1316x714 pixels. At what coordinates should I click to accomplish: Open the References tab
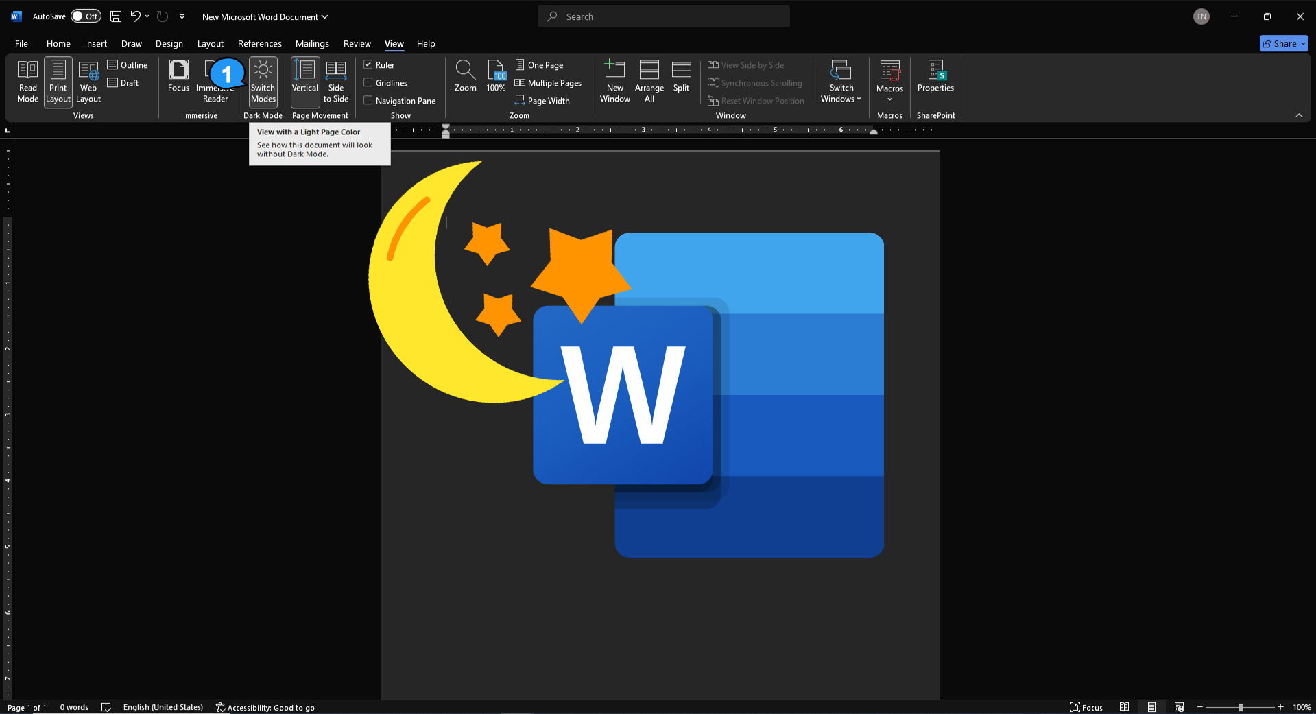[x=260, y=43]
